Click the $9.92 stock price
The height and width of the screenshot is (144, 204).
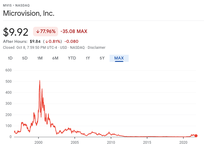pos(15,32)
